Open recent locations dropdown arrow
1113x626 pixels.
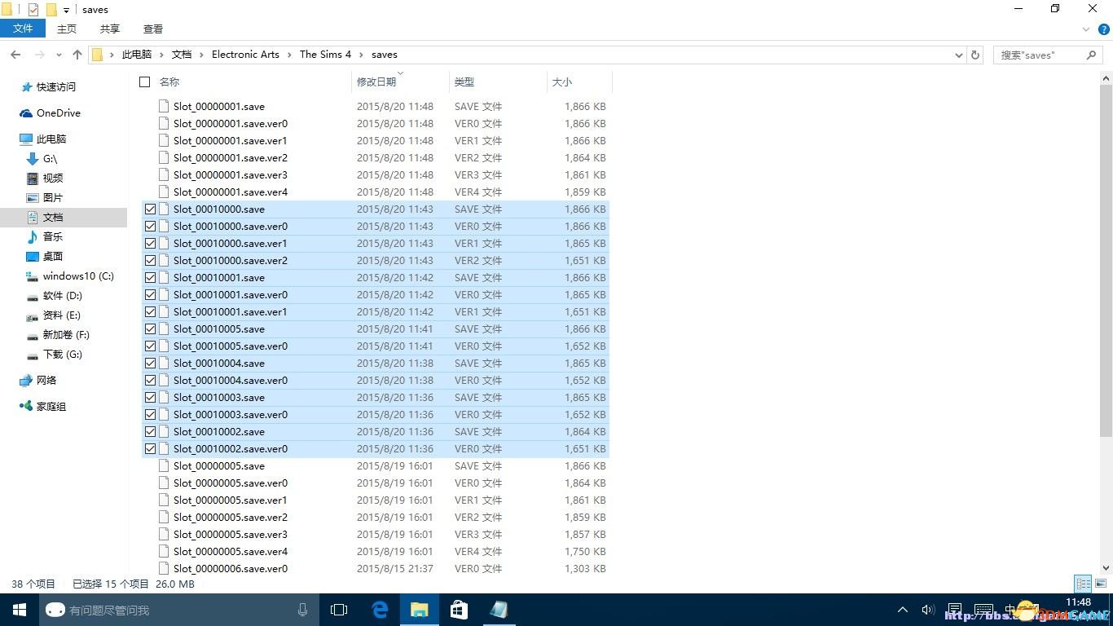coord(59,55)
